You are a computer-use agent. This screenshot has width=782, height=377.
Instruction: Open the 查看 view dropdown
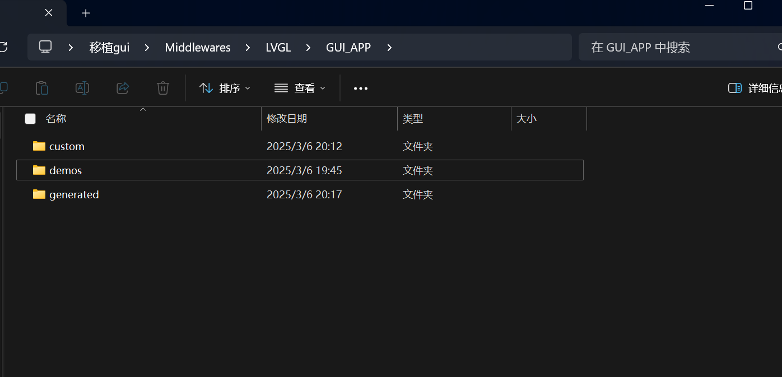click(300, 88)
